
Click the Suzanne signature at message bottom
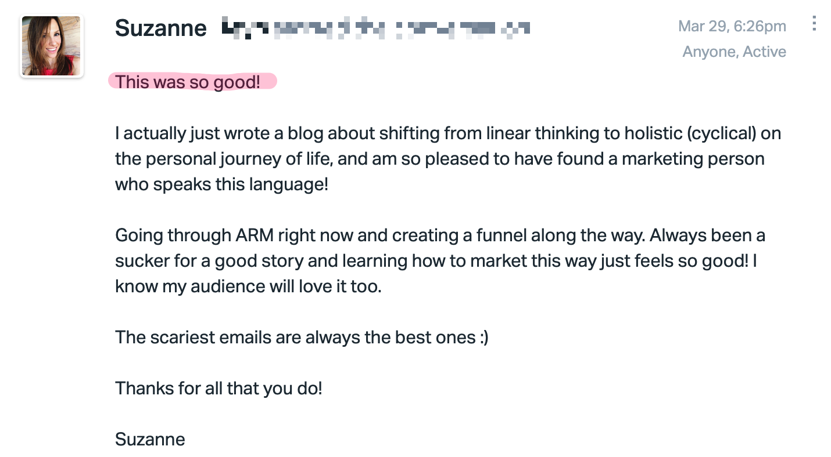[x=150, y=439]
